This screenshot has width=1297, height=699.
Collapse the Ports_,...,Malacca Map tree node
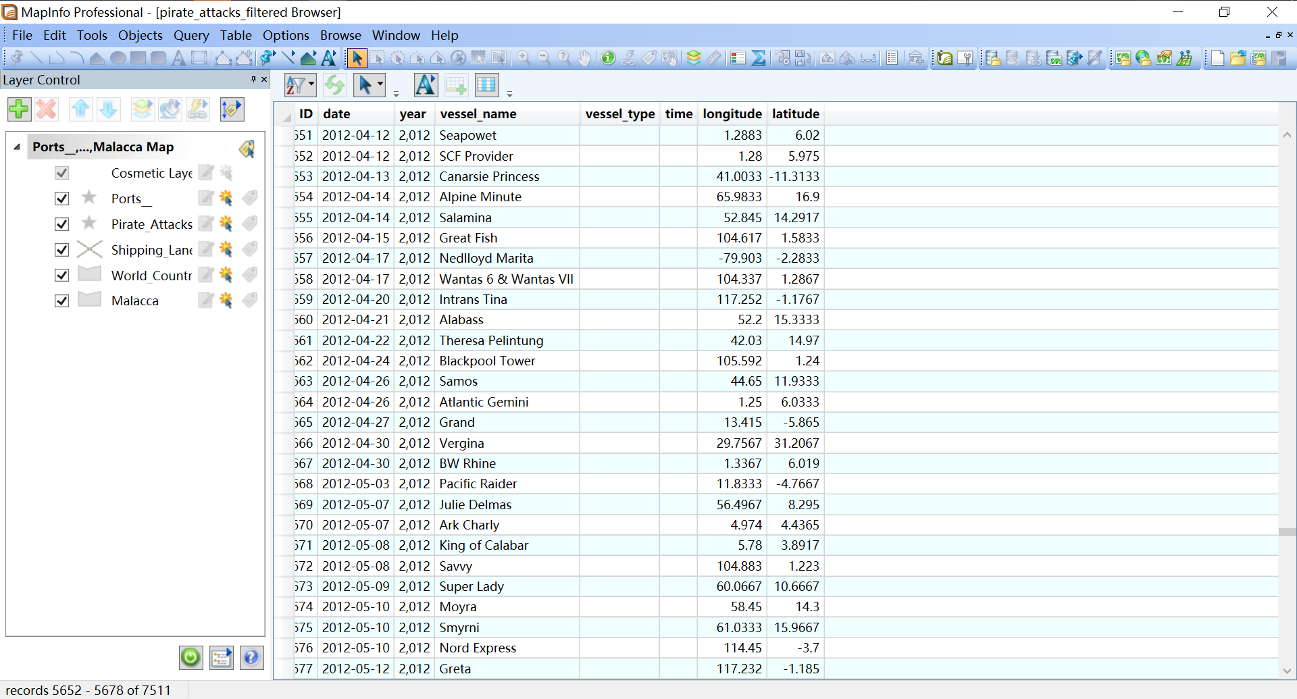(x=17, y=147)
